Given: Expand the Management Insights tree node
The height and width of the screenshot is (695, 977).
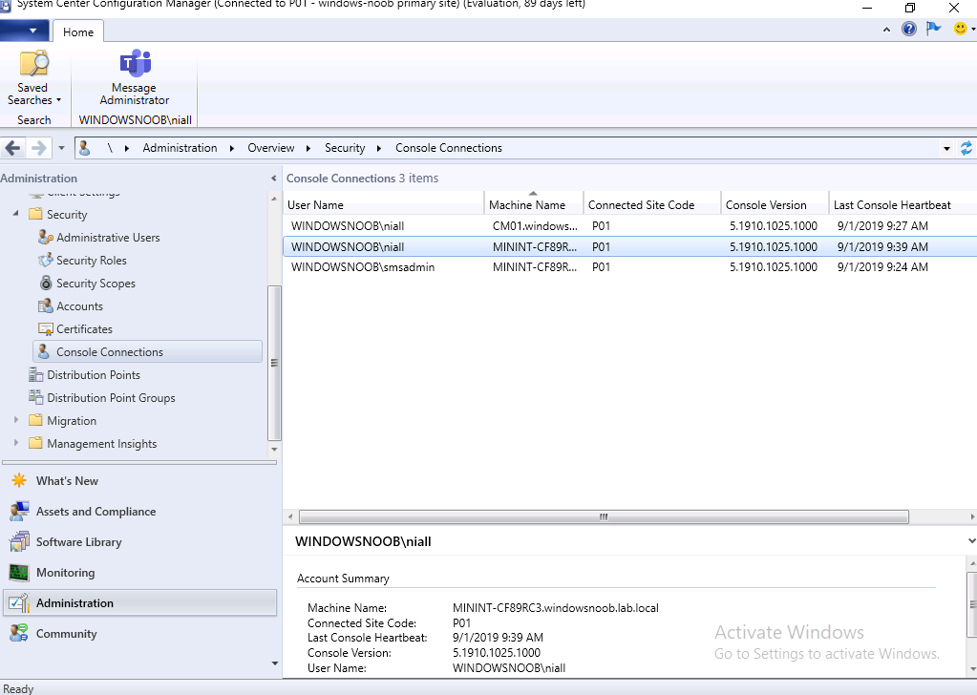Looking at the screenshot, I should (x=16, y=443).
